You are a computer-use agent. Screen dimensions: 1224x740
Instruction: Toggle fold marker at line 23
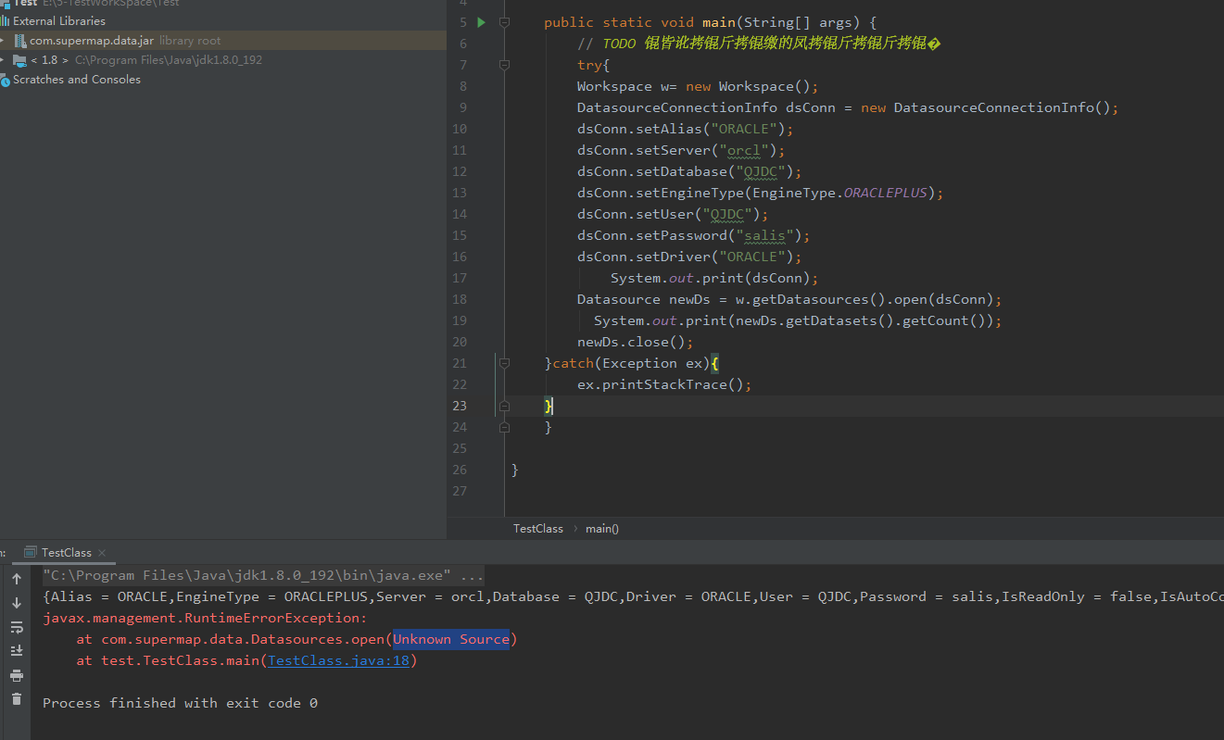pos(504,406)
